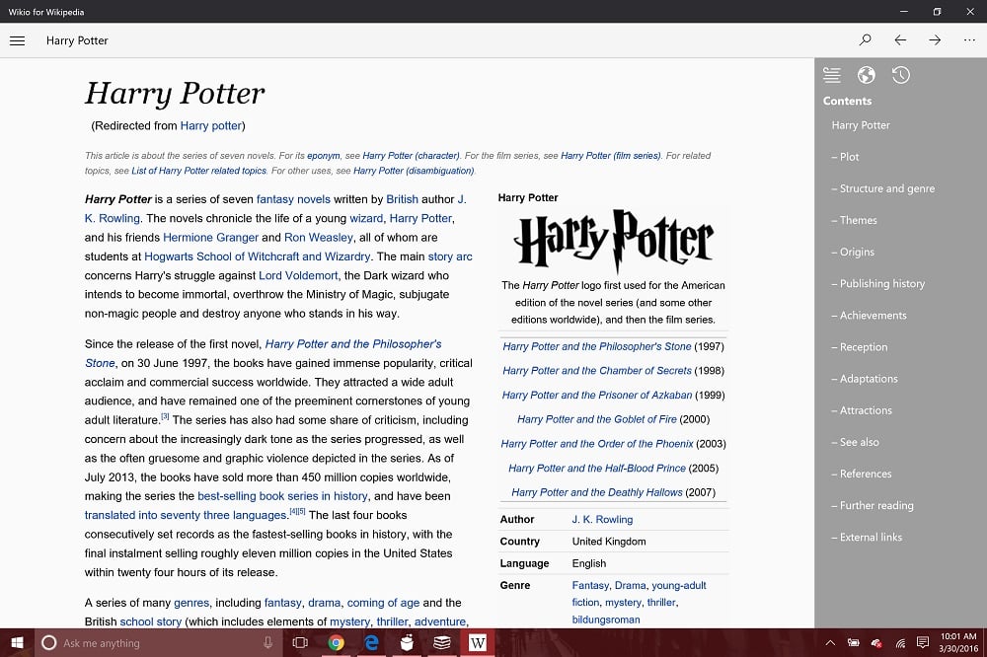Open the Windows Start menu
The height and width of the screenshot is (657, 987).
17,642
